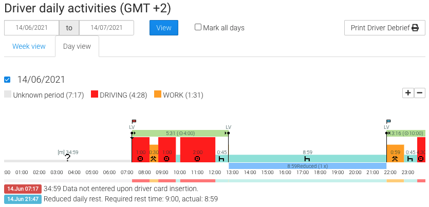Click the 8:59 Reduced daily rest bar

pos(307,166)
